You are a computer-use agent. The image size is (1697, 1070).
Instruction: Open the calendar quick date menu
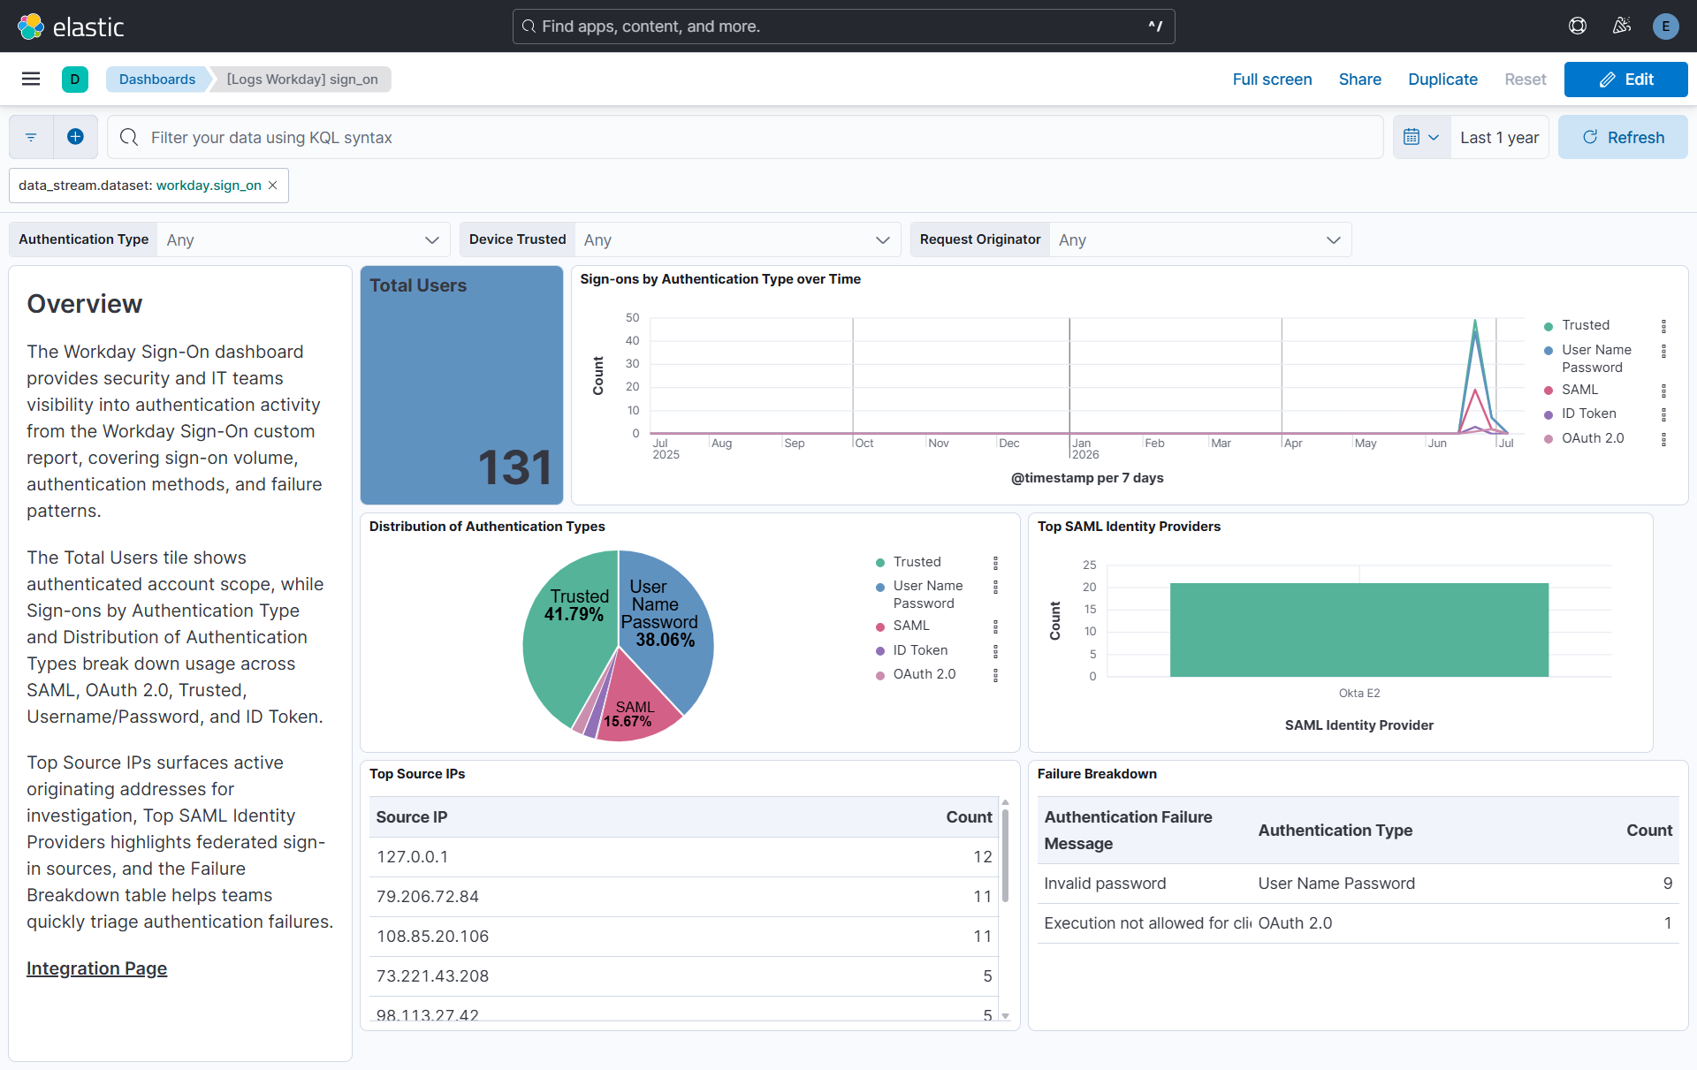coord(1422,137)
